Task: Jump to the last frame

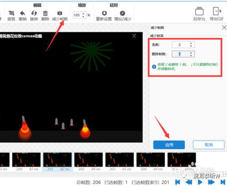Action: pyautogui.click(x=223, y=182)
